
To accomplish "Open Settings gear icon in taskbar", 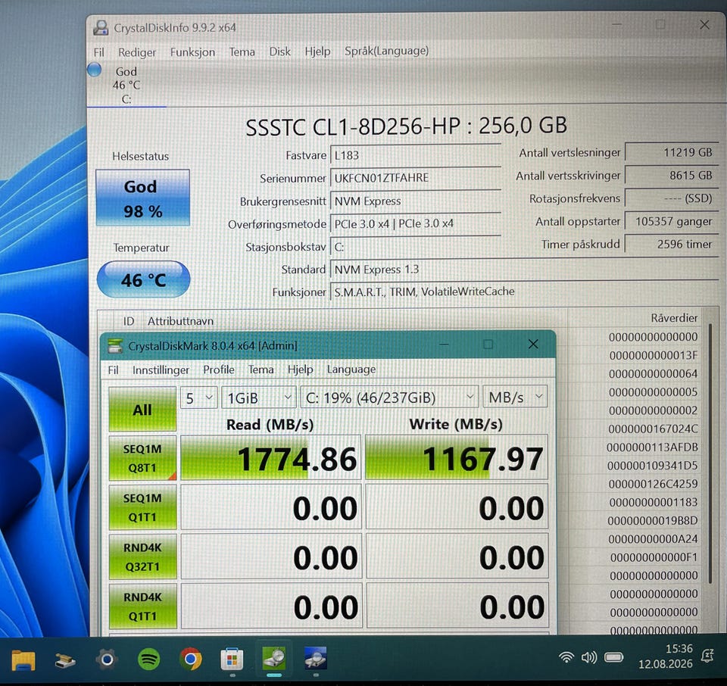I will tap(107, 659).
